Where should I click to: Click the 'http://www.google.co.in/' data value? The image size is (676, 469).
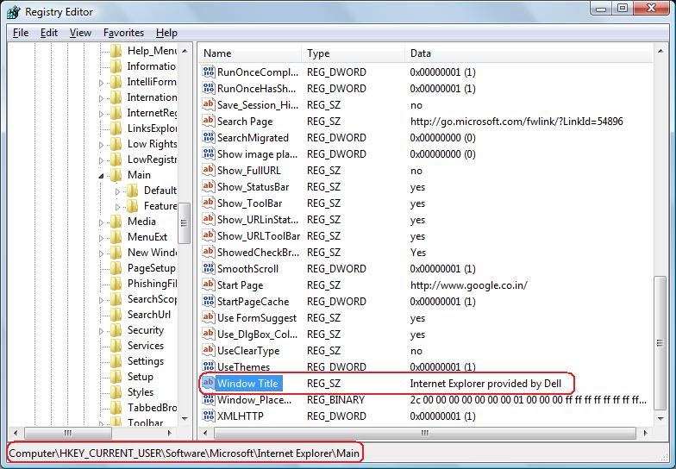coord(469,285)
